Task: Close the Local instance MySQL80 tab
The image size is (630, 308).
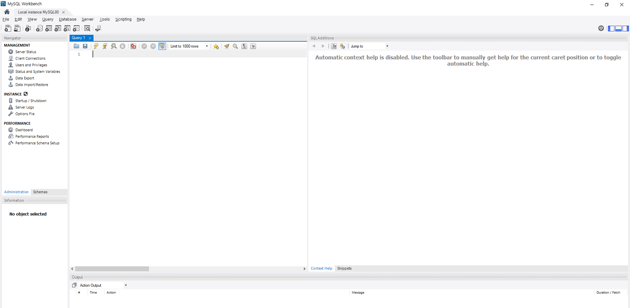Action: [63, 12]
